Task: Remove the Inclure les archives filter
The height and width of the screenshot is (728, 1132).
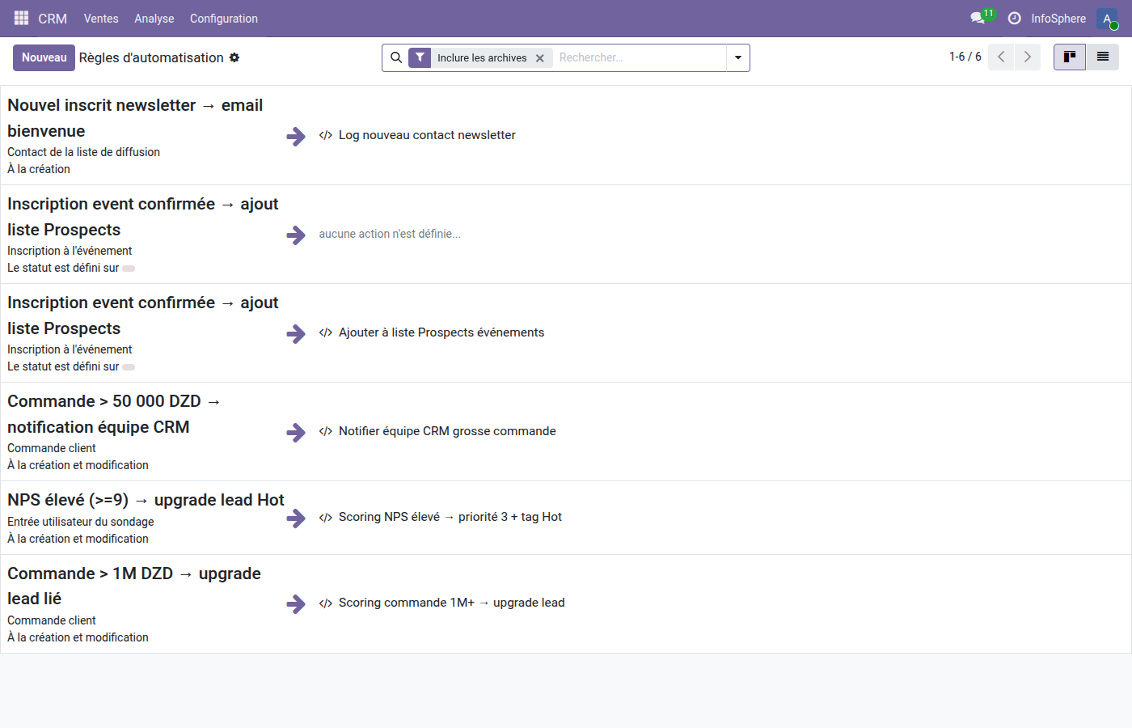Action: [540, 58]
